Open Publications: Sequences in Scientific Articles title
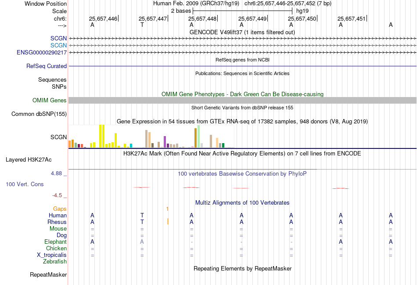Image resolution: width=417 pixels, height=285 pixels. (242, 73)
